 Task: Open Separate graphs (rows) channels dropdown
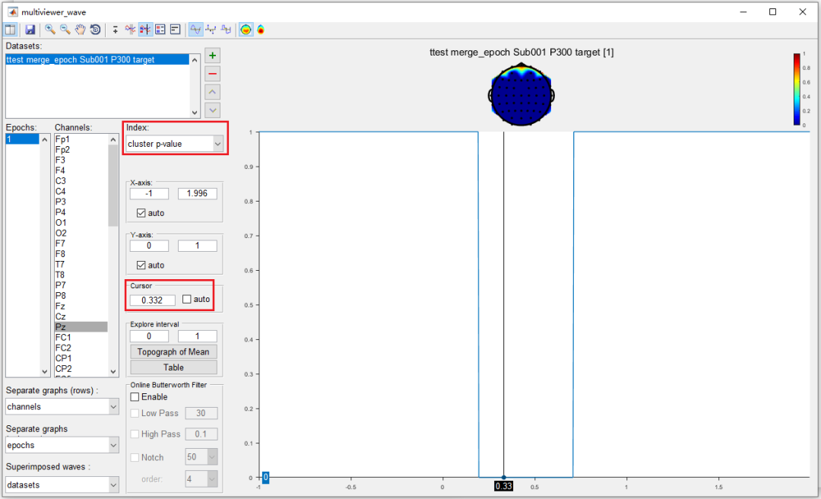point(62,406)
